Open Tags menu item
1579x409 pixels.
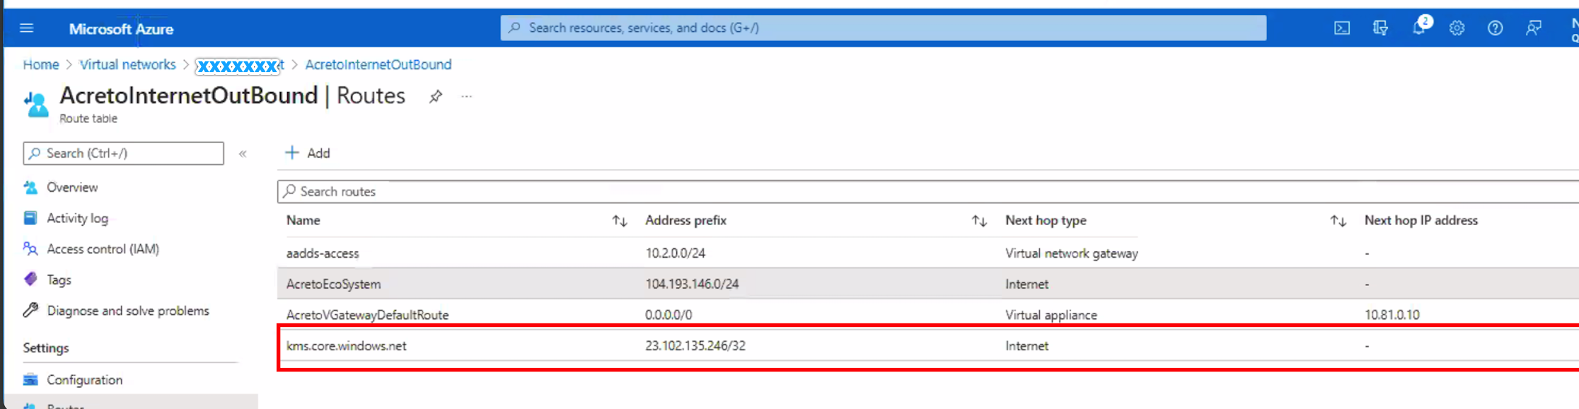59,280
